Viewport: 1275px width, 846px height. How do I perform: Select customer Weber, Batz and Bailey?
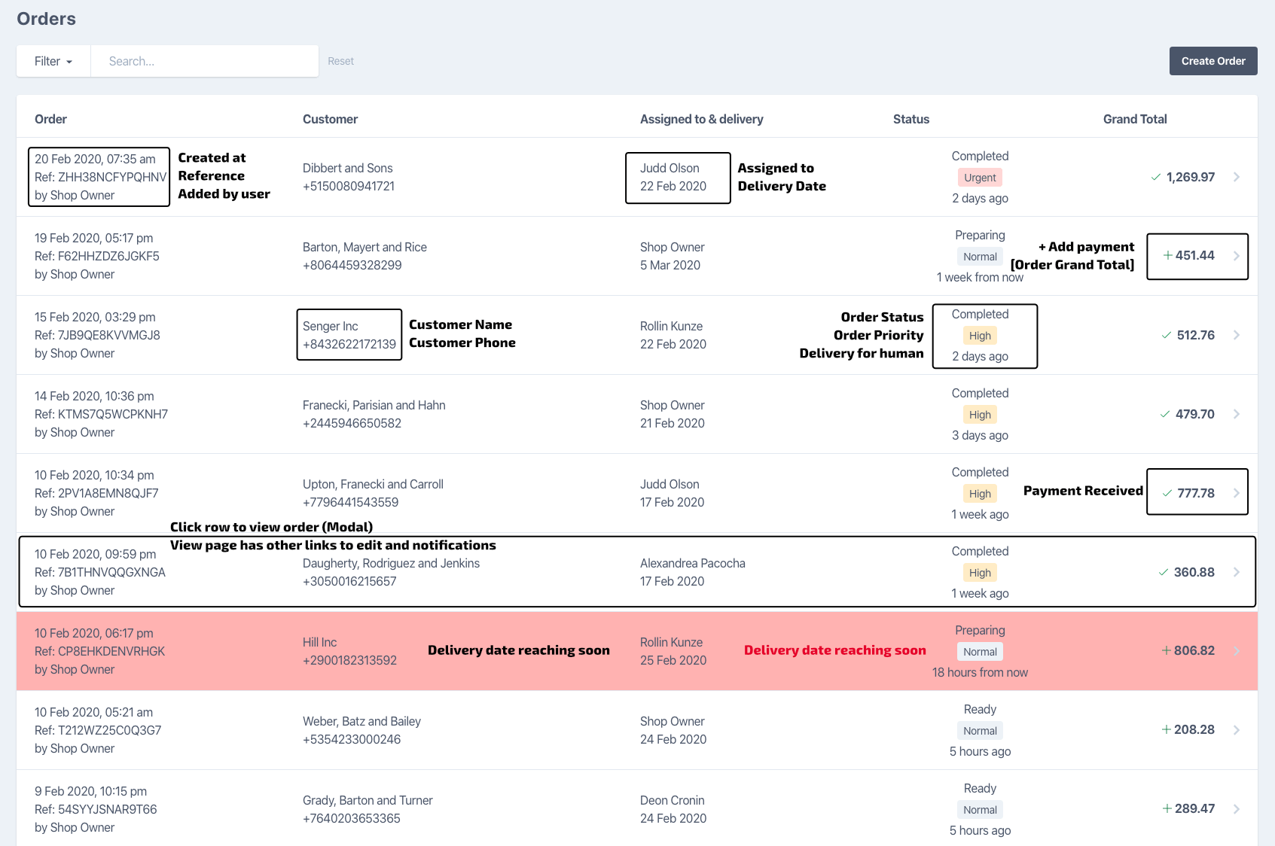pyautogui.click(x=361, y=721)
